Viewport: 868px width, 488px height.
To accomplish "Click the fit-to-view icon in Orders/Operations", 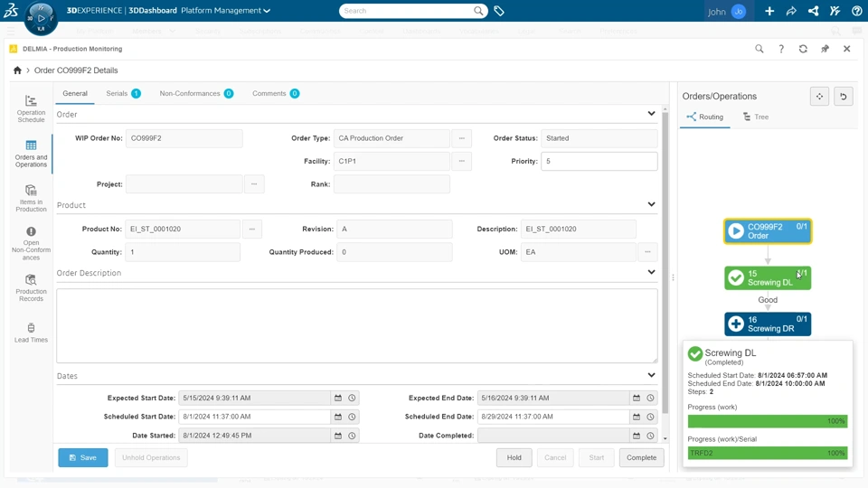I will click(x=819, y=97).
